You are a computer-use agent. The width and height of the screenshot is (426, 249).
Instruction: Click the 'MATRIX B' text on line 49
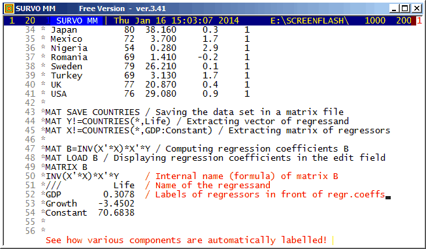pyautogui.click(x=66, y=167)
